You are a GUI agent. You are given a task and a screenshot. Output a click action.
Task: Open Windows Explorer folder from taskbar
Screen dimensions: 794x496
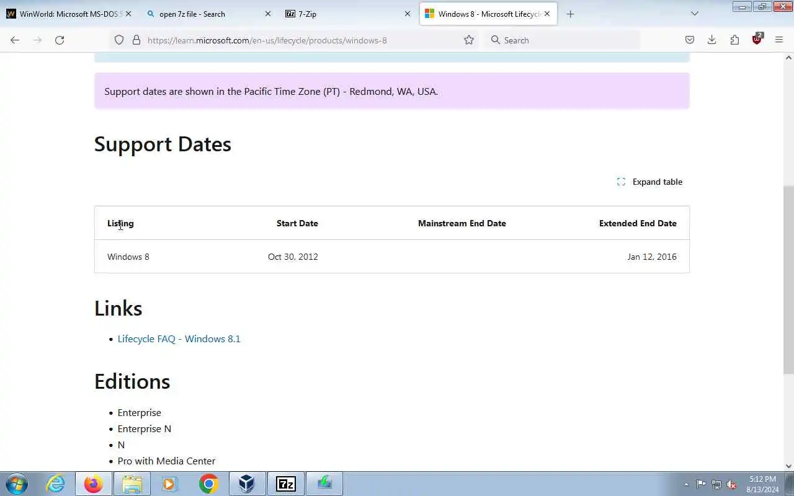tap(132, 484)
